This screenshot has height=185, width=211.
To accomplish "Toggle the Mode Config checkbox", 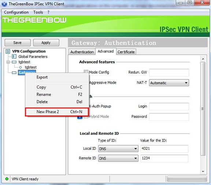I will coord(86,72).
